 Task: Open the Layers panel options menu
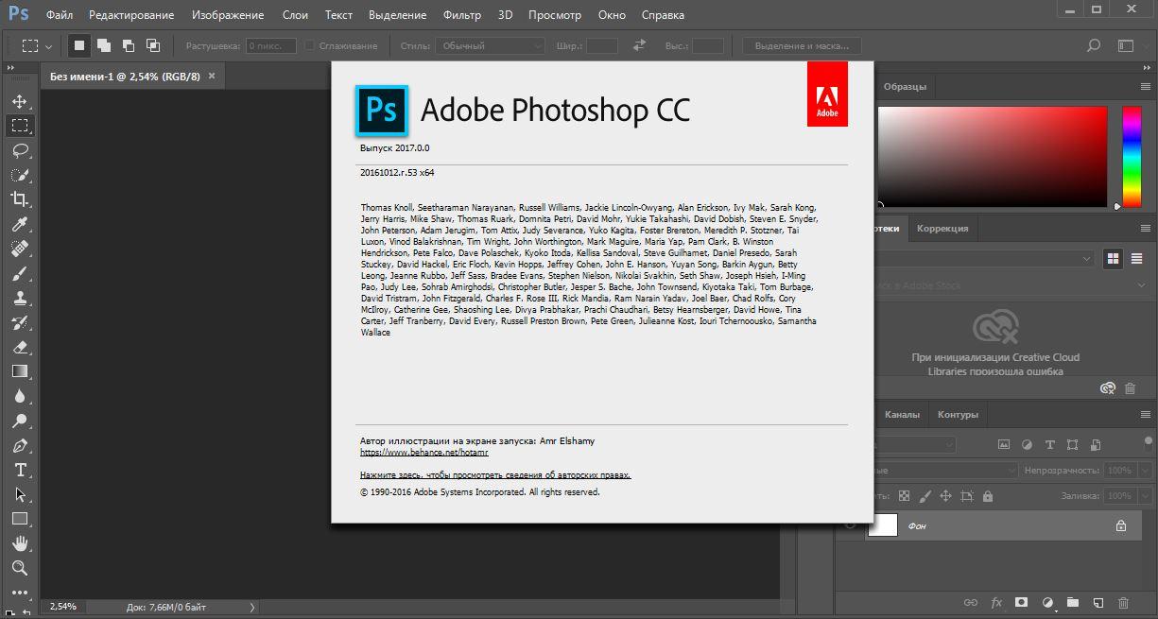1146,414
